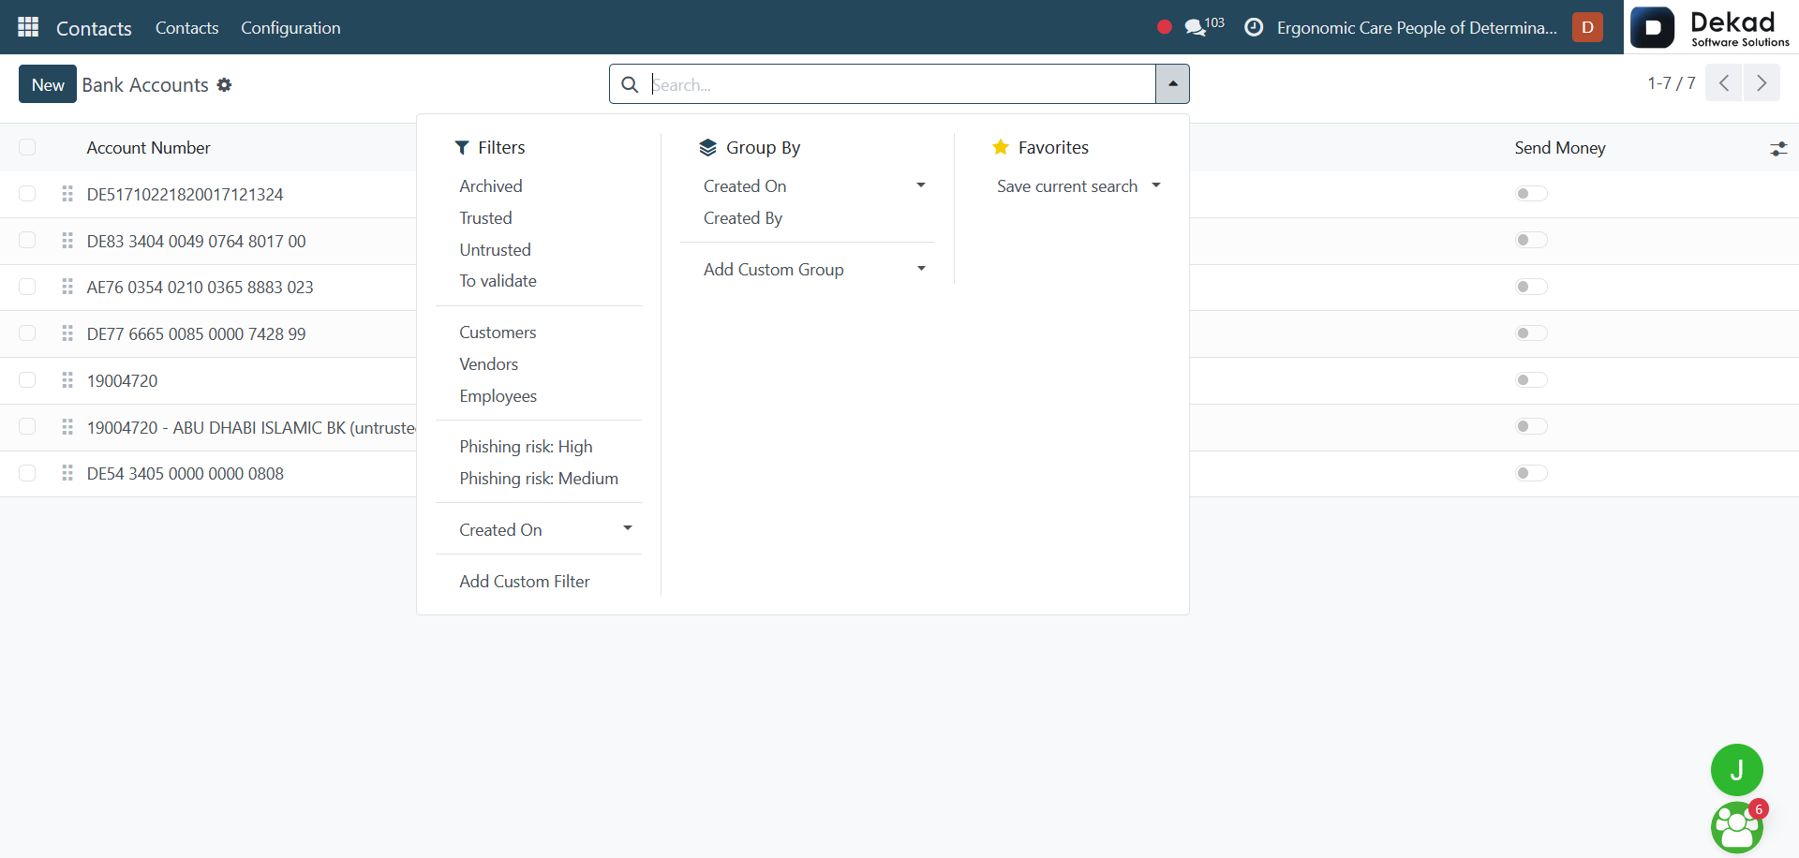The height and width of the screenshot is (858, 1799).
Task: Apply the Untrusted filter
Action: pos(495,250)
